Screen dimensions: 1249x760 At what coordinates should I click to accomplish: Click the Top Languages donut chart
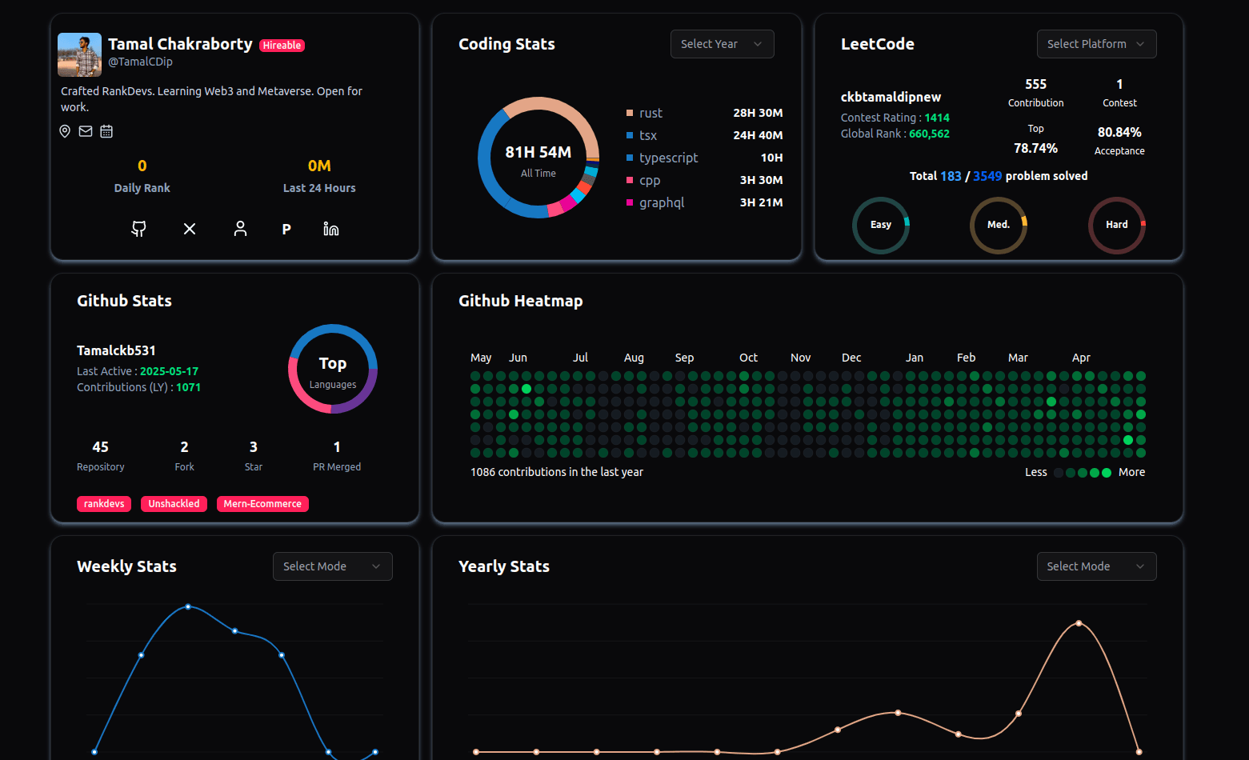(333, 369)
